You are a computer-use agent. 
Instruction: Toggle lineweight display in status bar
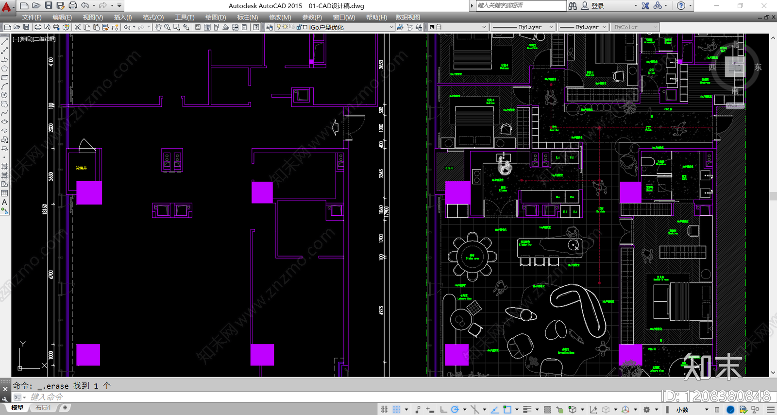pyautogui.click(x=527, y=410)
